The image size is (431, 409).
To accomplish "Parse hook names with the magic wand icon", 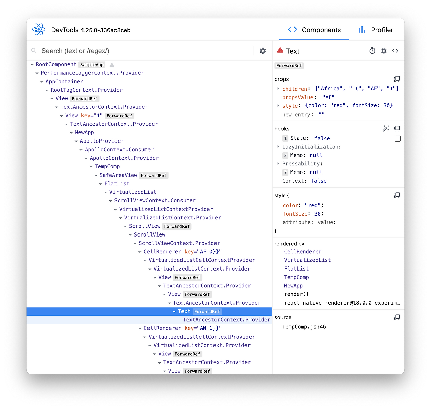I will [386, 128].
